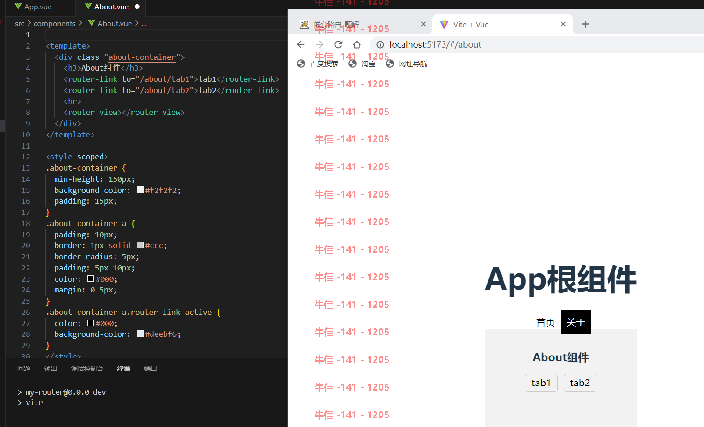Select the About.vue editor tab
This screenshot has height=427, width=704.
(111, 7)
